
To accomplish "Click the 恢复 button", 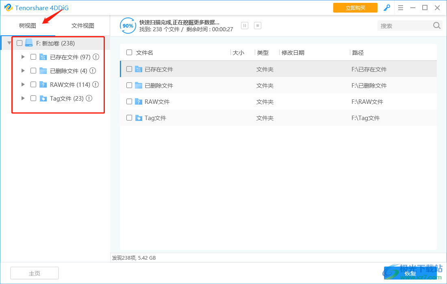I will [410, 273].
